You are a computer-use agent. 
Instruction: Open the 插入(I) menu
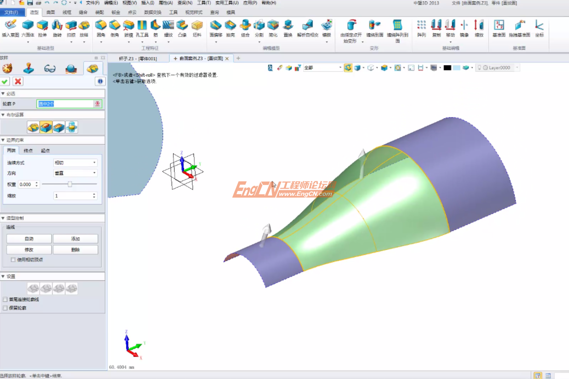pos(147,3)
